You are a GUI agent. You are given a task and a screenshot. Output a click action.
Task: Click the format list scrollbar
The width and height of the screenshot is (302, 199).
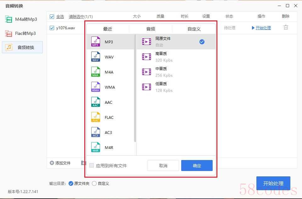click(135, 88)
